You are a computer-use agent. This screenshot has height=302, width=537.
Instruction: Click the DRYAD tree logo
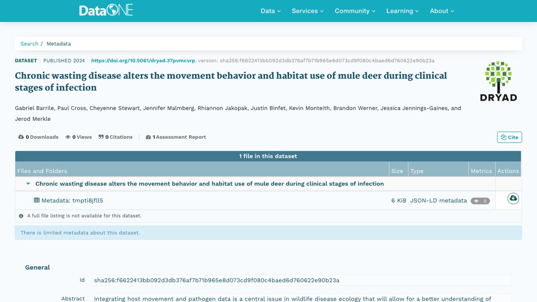[x=498, y=81]
